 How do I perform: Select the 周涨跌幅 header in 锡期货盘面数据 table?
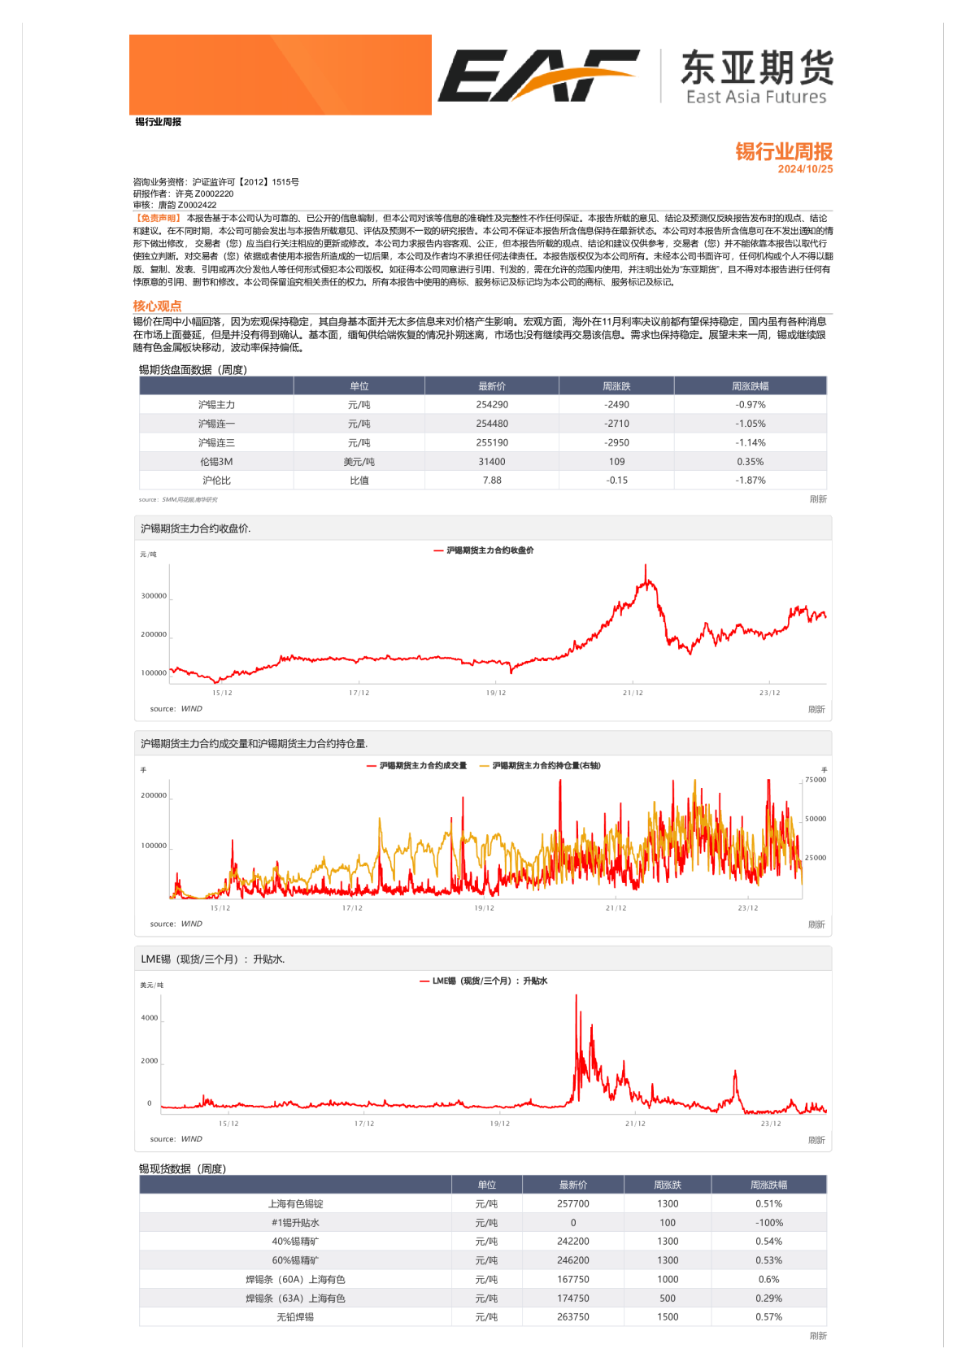[x=750, y=386]
